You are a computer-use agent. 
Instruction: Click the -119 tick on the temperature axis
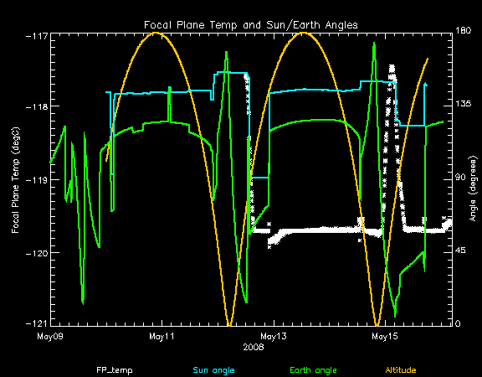(37, 180)
